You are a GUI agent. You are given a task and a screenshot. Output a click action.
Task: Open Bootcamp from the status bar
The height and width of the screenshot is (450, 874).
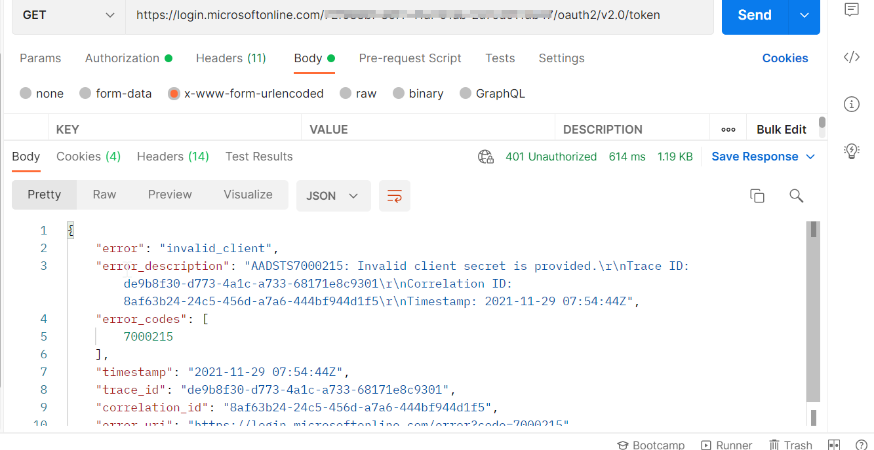point(650,445)
